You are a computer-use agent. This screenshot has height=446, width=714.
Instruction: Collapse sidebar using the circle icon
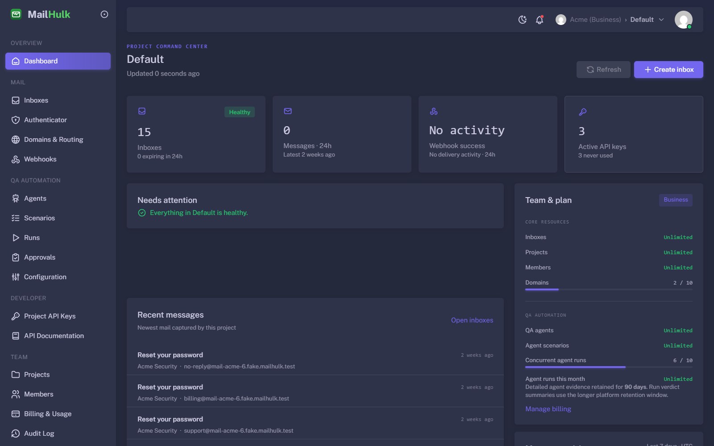[x=104, y=14]
